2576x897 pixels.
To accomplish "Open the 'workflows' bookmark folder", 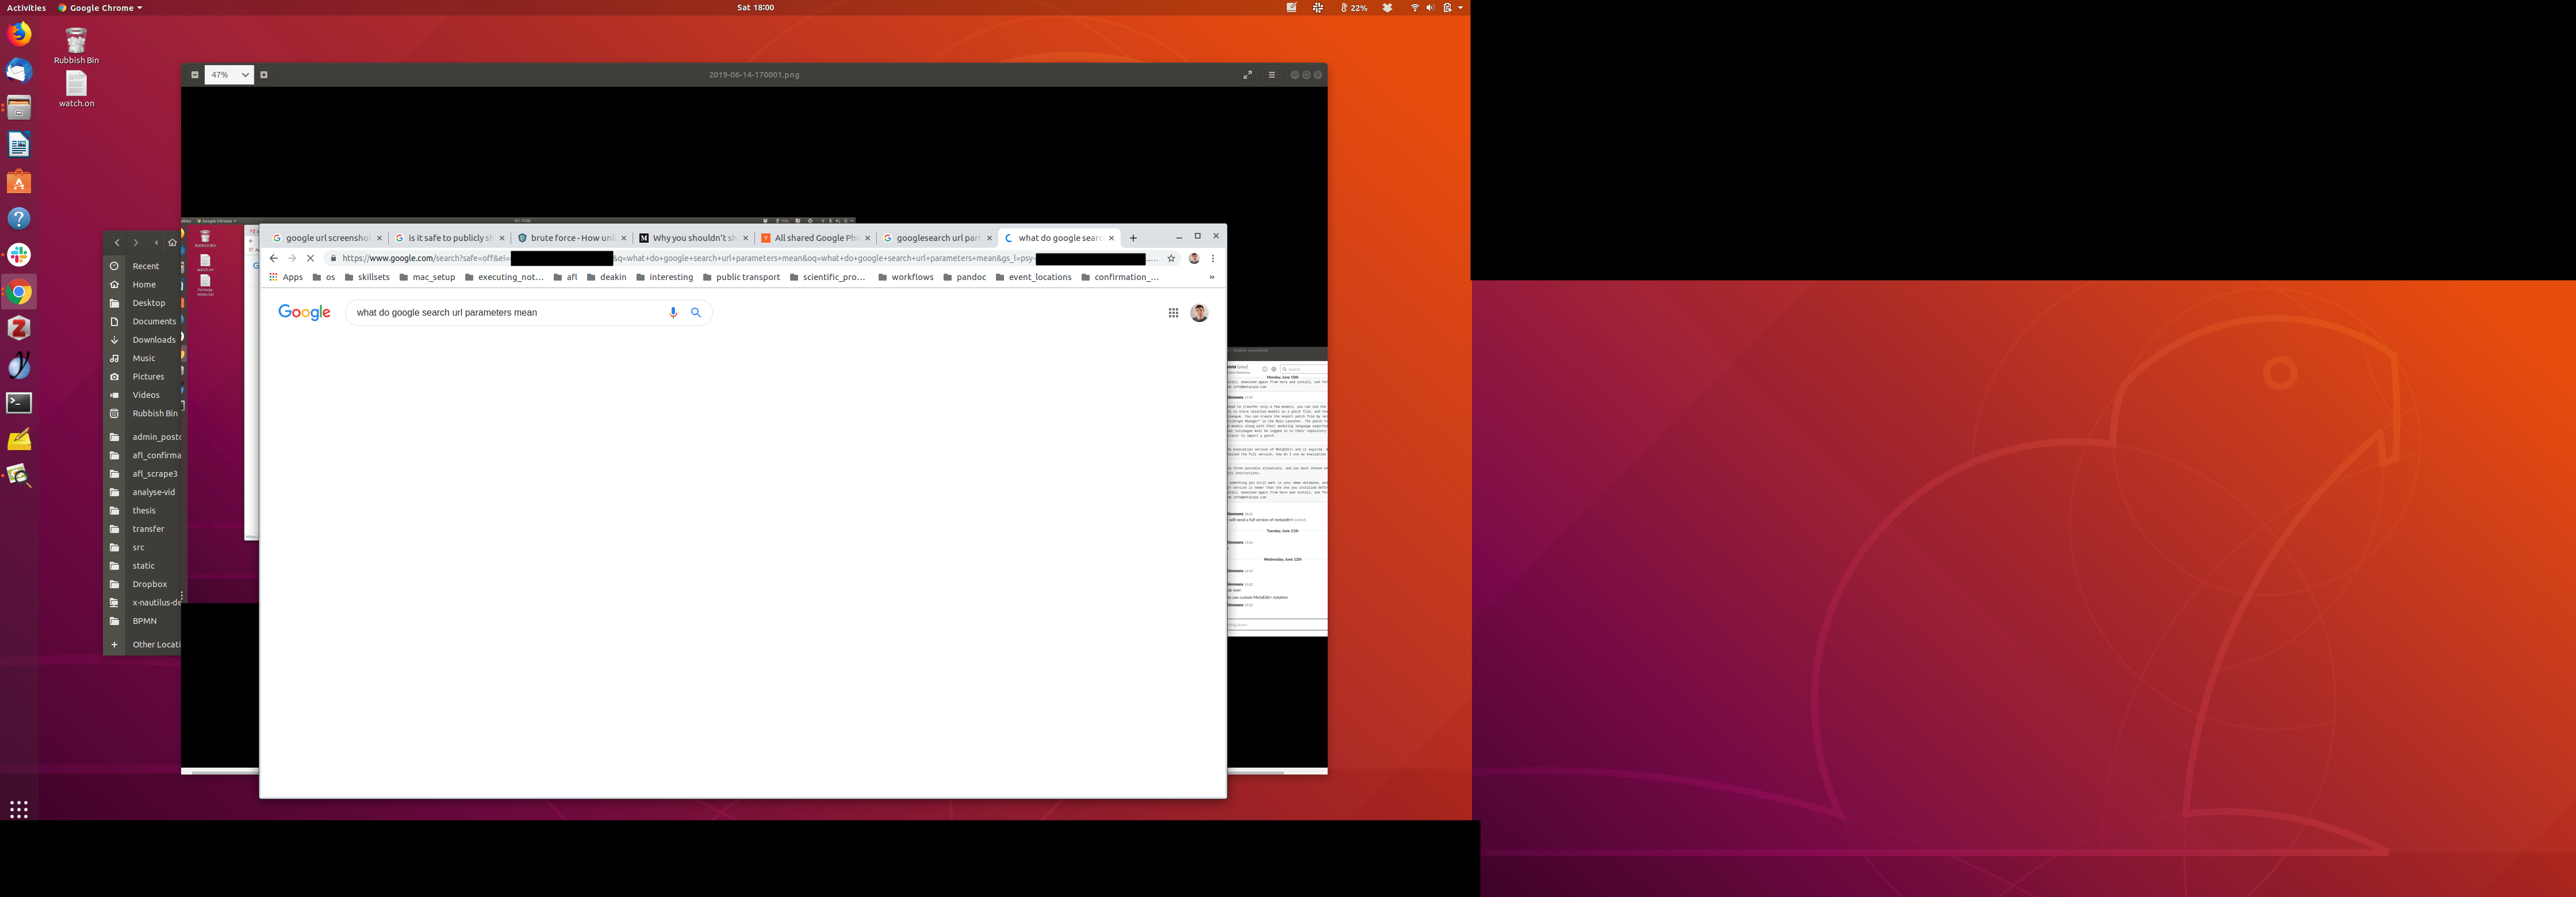I will [906, 278].
